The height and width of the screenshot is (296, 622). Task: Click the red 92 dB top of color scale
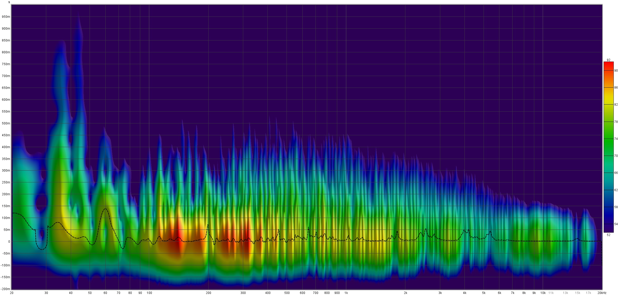[609, 64]
